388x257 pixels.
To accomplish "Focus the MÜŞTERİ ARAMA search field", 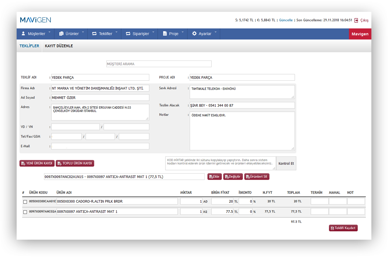I will tap(159, 64).
